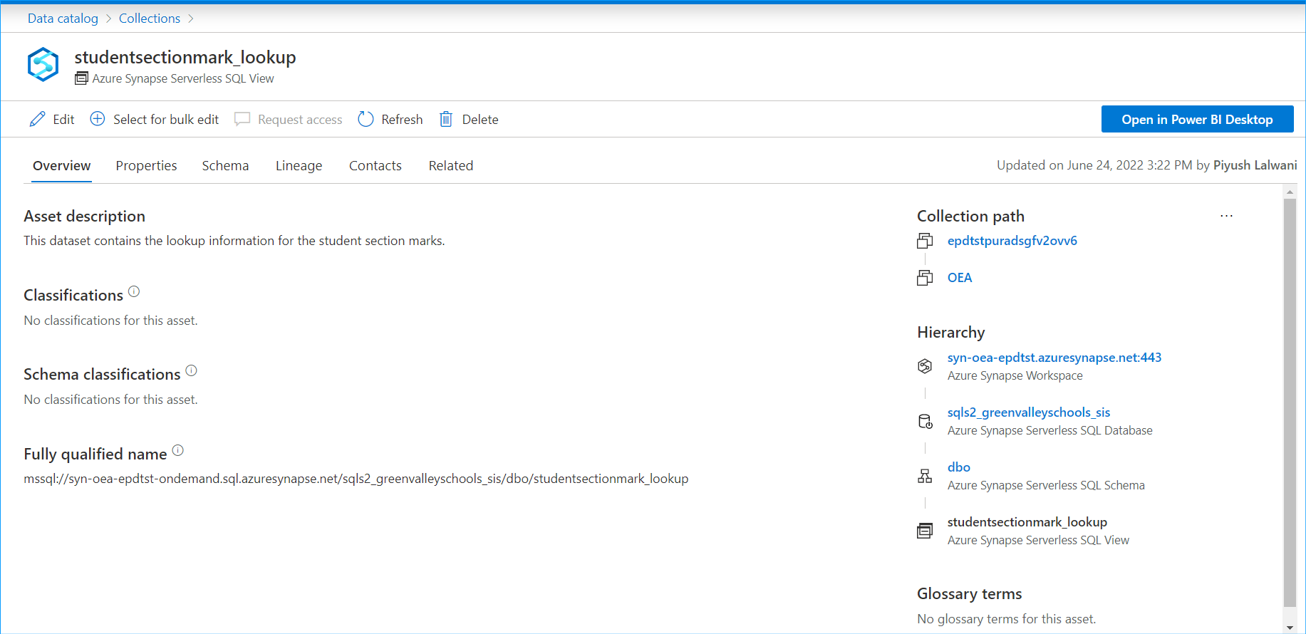Image resolution: width=1306 pixels, height=634 pixels.
Task: Click the info icon beside Schema classifications
Action: click(x=191, y=370)
